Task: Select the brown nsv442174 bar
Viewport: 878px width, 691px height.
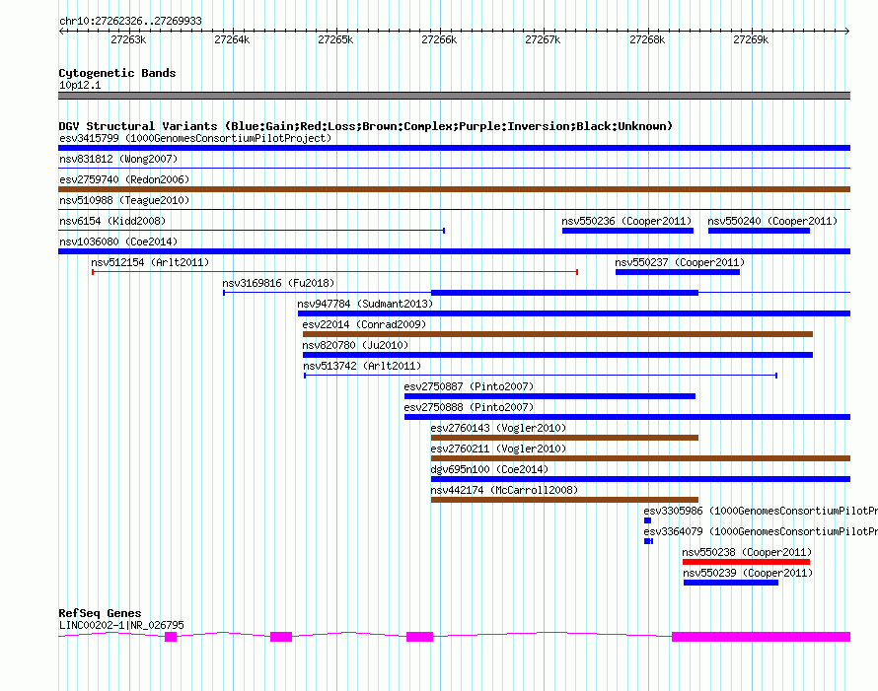Action: point(564,500)
